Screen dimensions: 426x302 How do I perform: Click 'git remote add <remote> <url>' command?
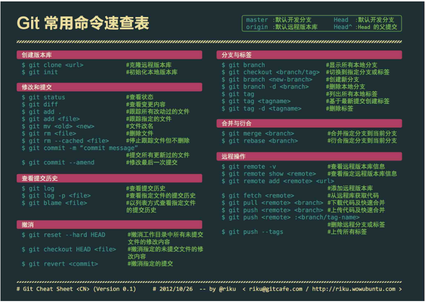coord(278,181)
